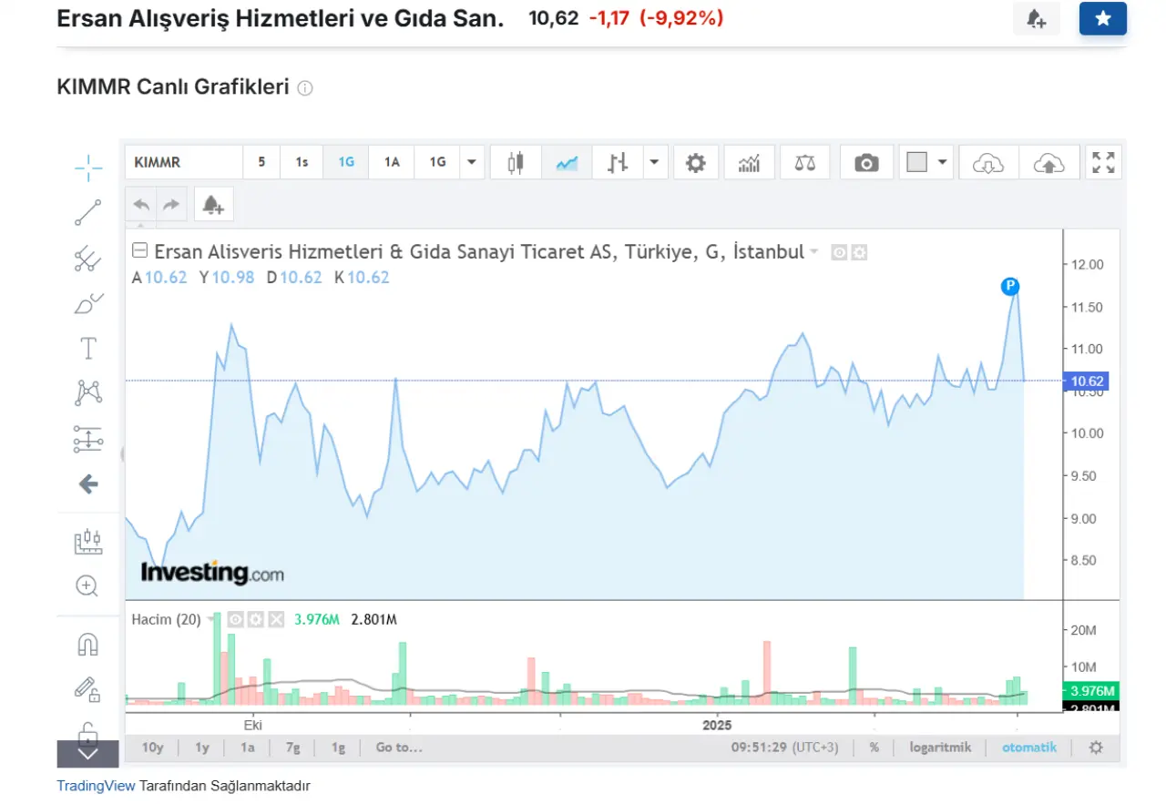
Task: Choose the brush drawing tool
Action: [x=88, y=303]
